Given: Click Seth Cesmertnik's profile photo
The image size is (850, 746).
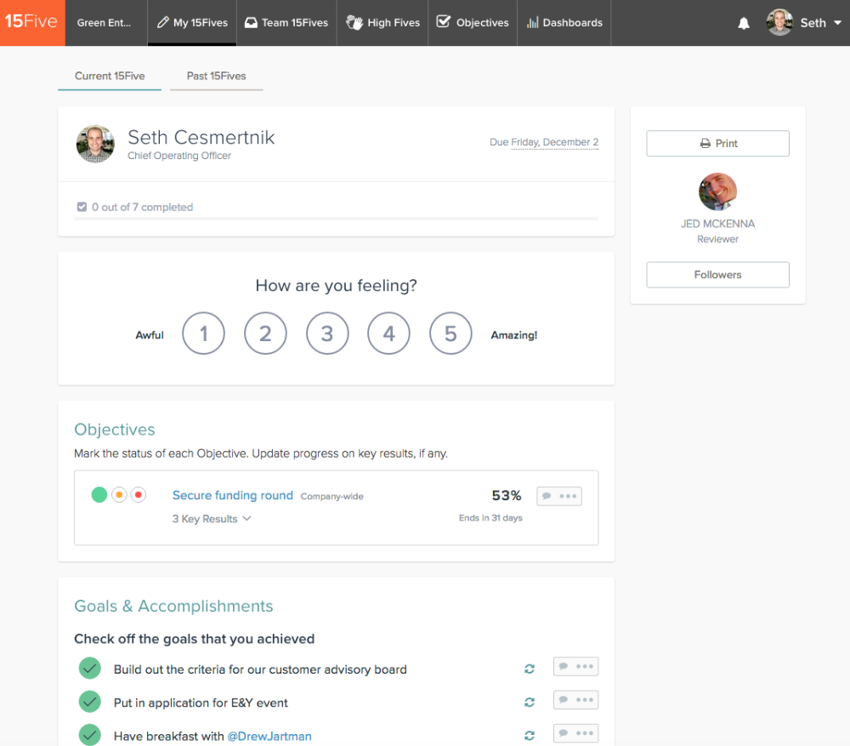Looking at the screenshot, I should tap(95, 144).
